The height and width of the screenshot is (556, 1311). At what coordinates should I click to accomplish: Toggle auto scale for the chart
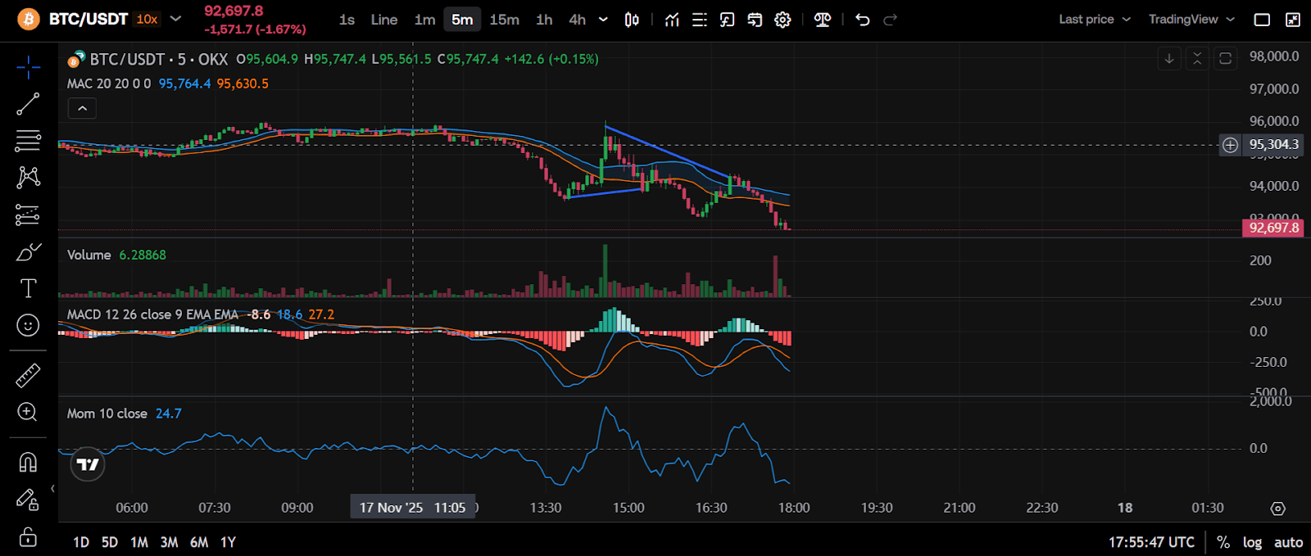click(x=1288, y=542)
